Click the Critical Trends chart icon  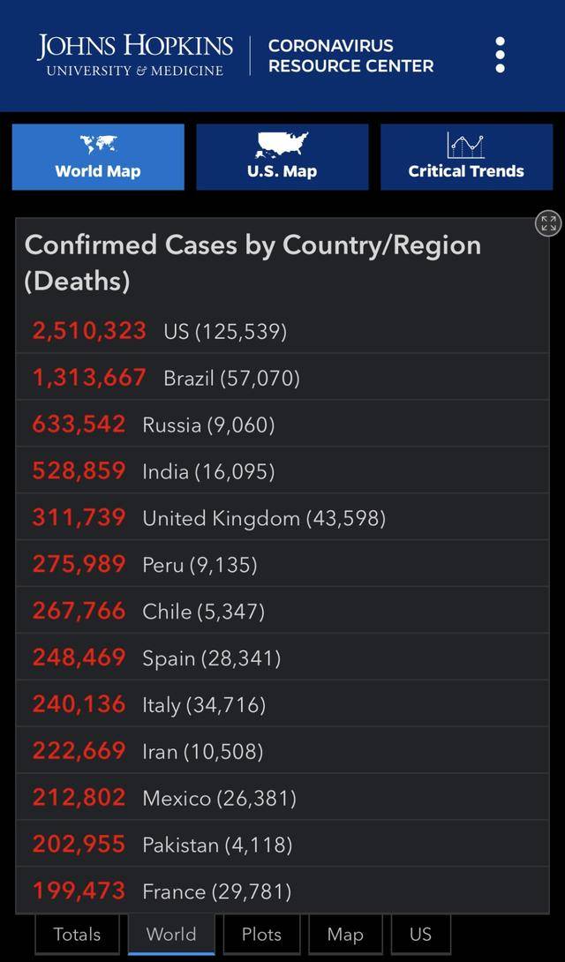pyautogui.click(x=465, y=145)
